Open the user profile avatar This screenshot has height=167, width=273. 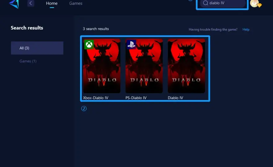point(255,3)
